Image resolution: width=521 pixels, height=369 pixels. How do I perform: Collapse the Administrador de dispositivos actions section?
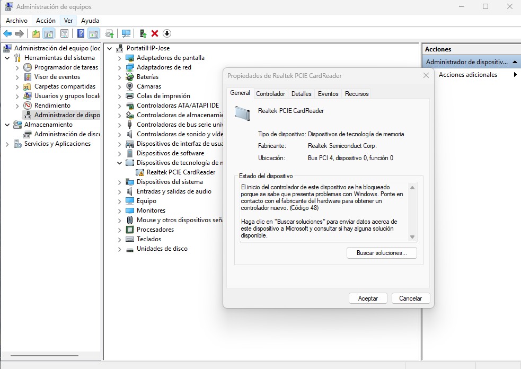[515, 62]
